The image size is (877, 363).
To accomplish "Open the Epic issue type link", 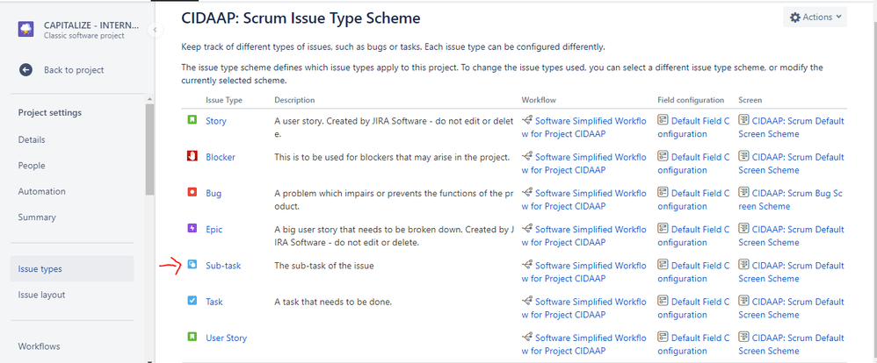I will 214,230.
